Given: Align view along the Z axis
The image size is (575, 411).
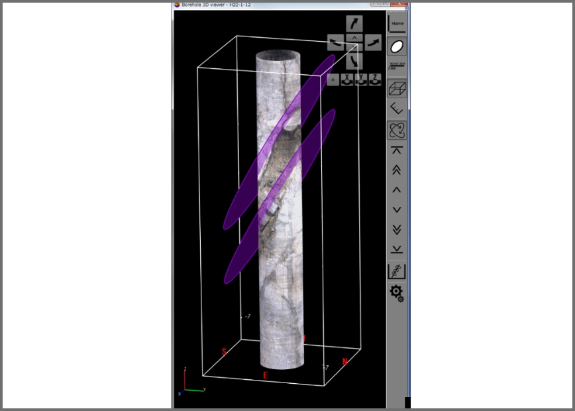Looking at the screenshot, I should tap(375, 80).
